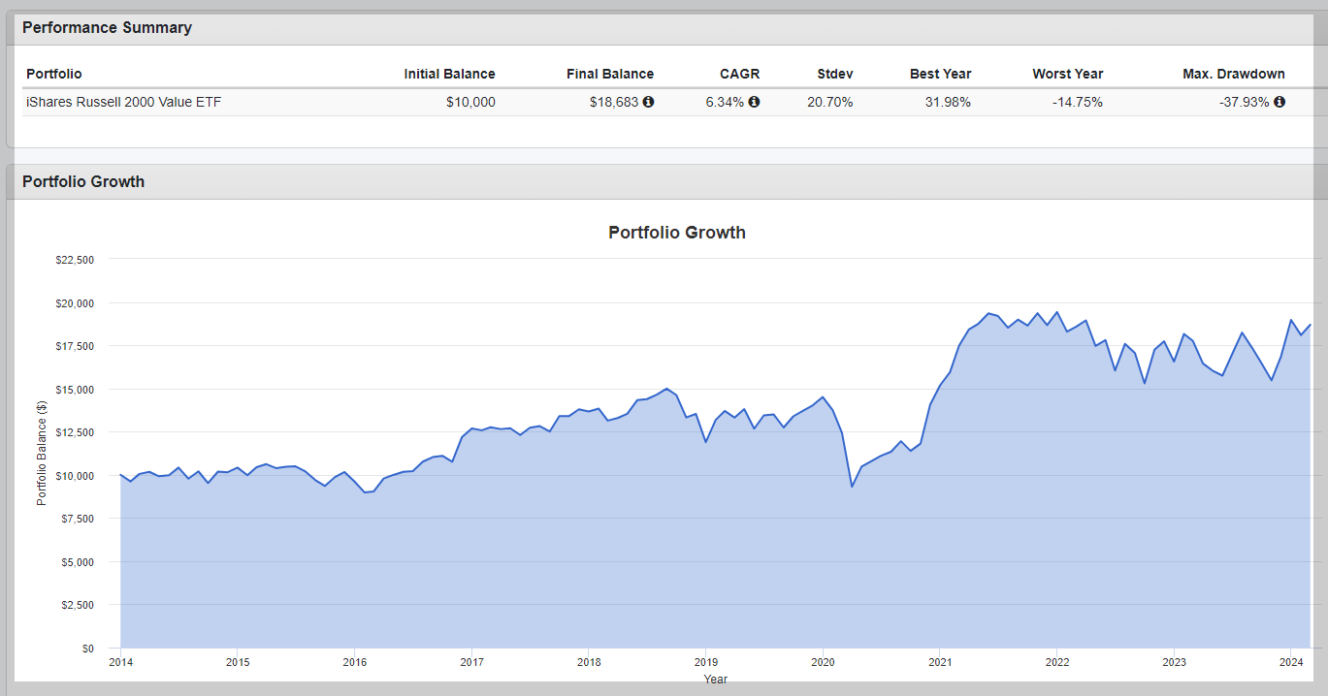Click the $22,500 y-axis label

[75, 260]
